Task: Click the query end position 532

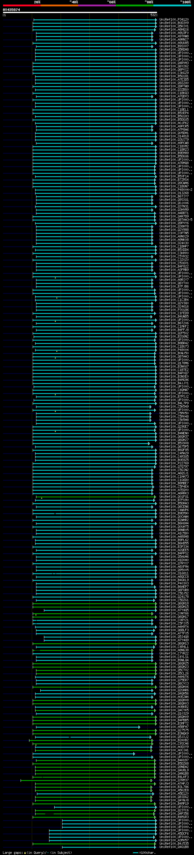Action: (x=153, y=15)
